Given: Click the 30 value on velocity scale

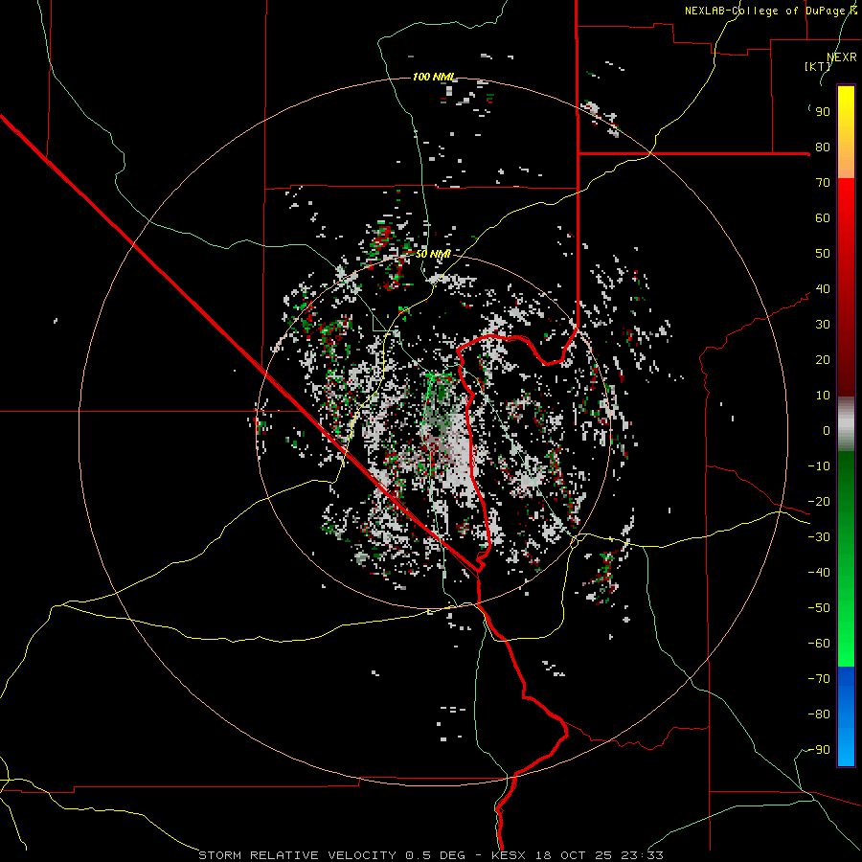Looking at the screenshot, I should 823,325.
